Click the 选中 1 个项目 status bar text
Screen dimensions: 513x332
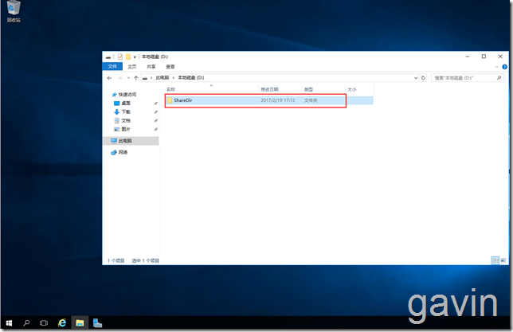click(x=145, y=260)
